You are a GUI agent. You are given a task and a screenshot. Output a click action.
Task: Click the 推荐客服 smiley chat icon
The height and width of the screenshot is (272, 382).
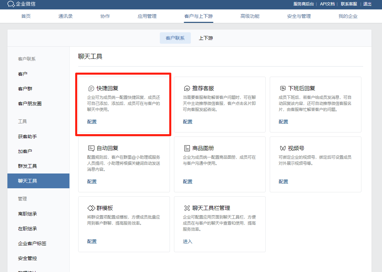coord(187,88)
